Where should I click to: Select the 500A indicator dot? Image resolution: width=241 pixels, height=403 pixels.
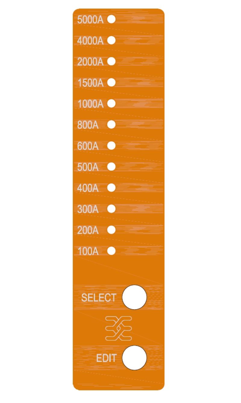click(111, 166)
